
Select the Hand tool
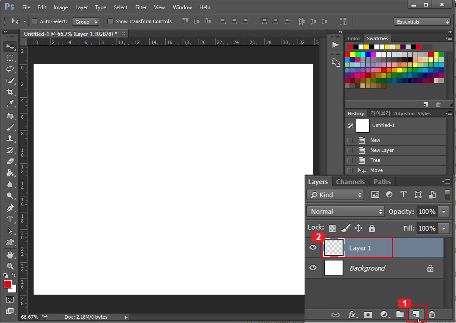tap(10, 255)
